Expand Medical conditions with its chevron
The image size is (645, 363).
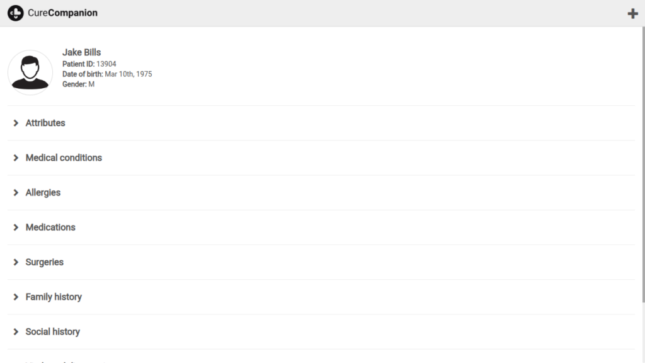click(x=16, y=158)
